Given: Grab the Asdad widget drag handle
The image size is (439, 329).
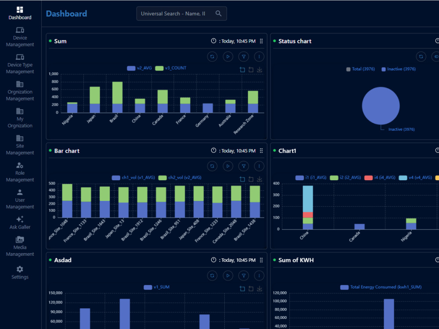Looking at the screenshot, I should (x=261, y=260).
